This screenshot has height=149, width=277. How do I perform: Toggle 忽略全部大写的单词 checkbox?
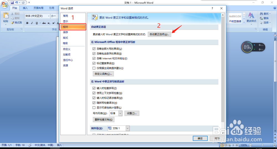94,49
